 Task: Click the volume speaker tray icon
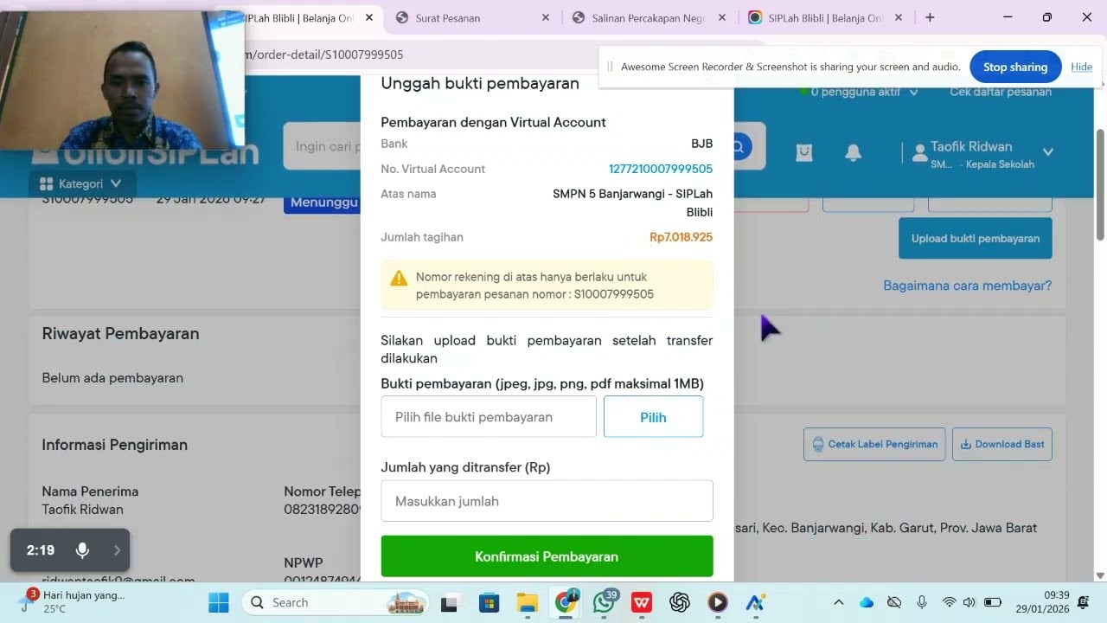(x=969, y=602)
